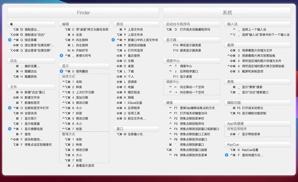
Task: Choose 新建"访达"窗口 shortcut
Action: pos(30,92)
